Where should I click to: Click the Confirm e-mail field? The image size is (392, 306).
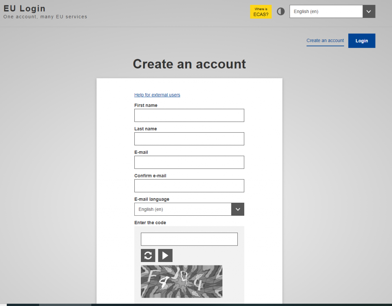pos(189,186)
